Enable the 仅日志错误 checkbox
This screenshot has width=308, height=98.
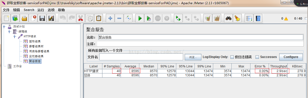[x=232, y=57]
